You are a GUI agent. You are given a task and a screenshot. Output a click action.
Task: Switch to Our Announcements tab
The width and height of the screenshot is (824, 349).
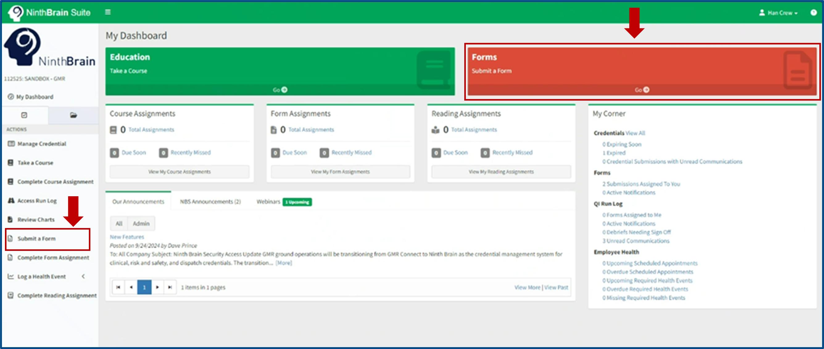pos(138,202)
